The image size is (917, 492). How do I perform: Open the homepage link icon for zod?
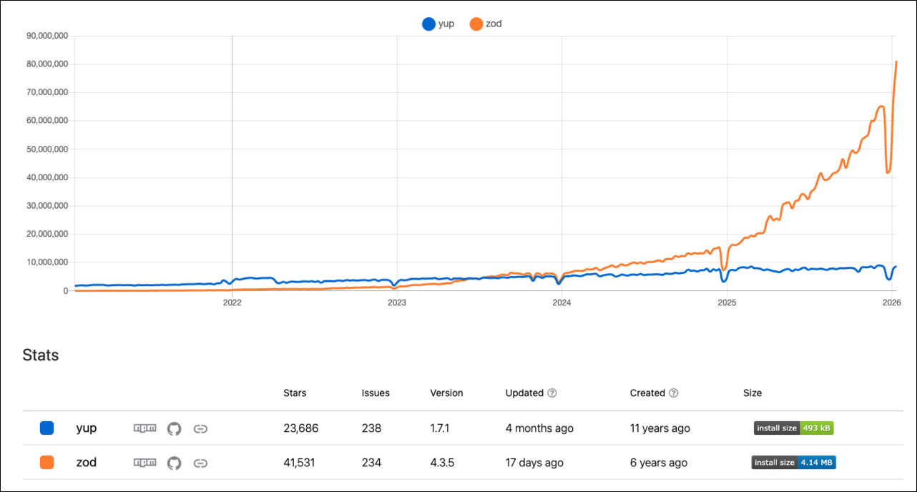pos(201,463)
